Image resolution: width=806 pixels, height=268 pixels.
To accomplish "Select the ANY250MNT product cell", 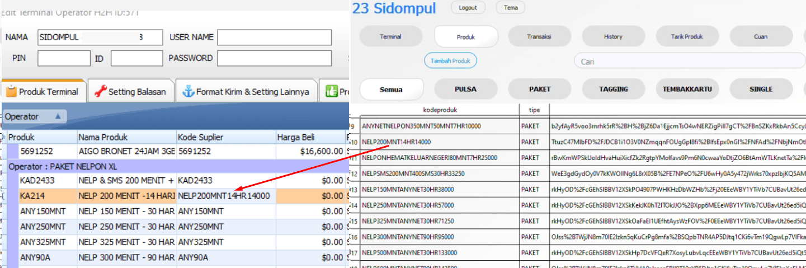I will point(47,227).
